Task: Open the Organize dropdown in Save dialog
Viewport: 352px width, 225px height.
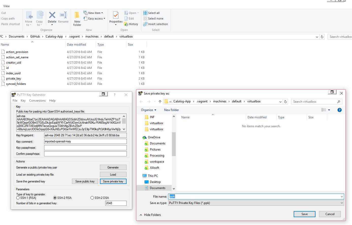Action: click(149, 110)
